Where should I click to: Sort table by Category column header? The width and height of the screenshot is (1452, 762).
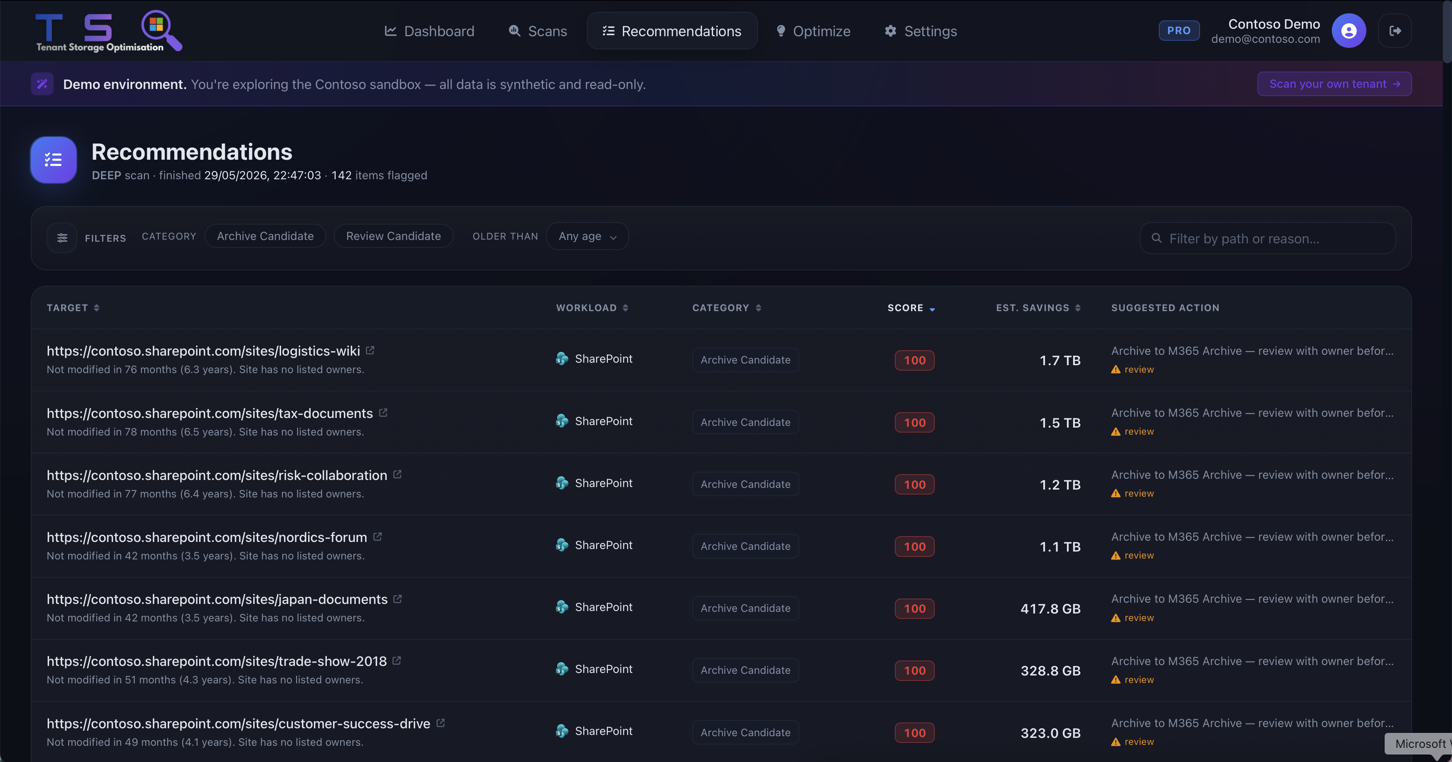[x=727, y=308]
